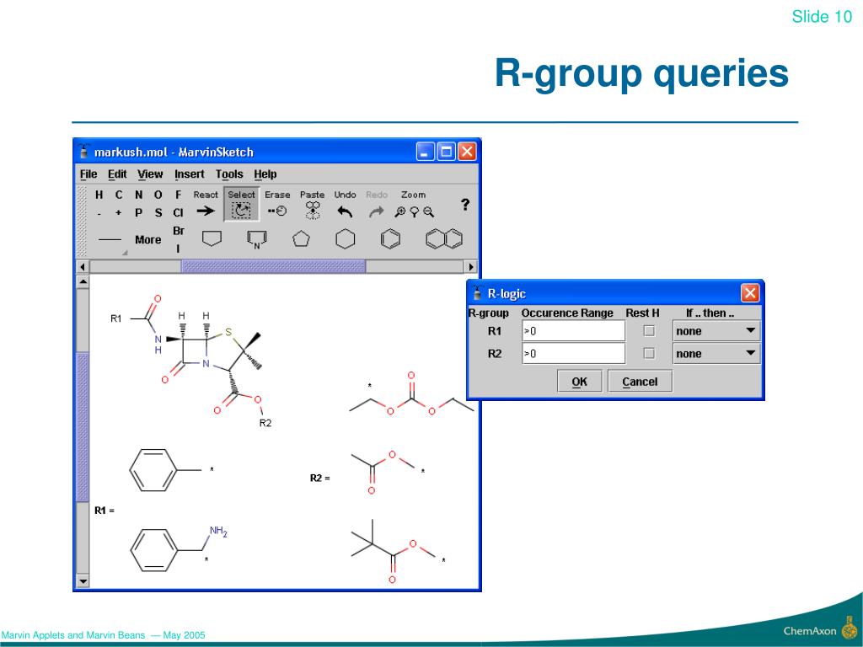Cancel the R-logic dialog
The image size is (863, 647).
pyautogui.click(x=641, y=382)
